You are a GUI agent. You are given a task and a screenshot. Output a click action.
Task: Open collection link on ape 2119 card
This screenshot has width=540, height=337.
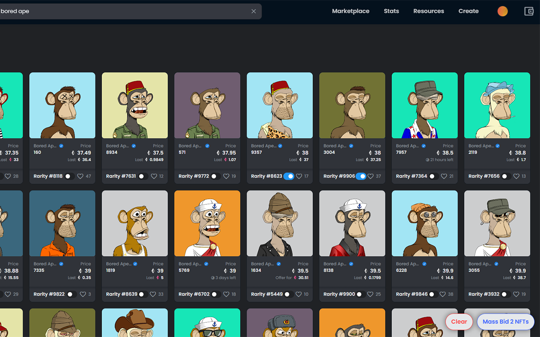(481, 146)
